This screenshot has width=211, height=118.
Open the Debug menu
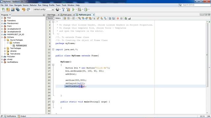(x=45, y=5)
